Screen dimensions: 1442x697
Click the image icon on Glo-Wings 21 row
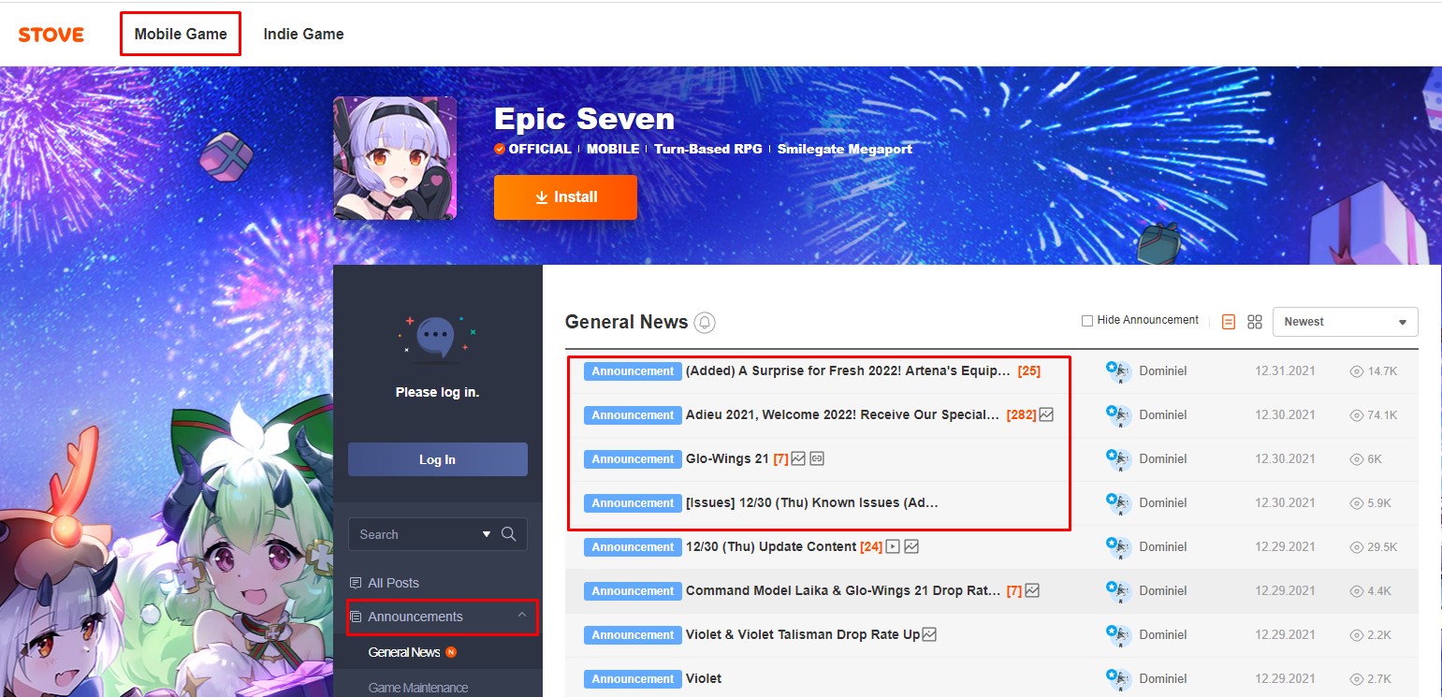click(798, 458)
